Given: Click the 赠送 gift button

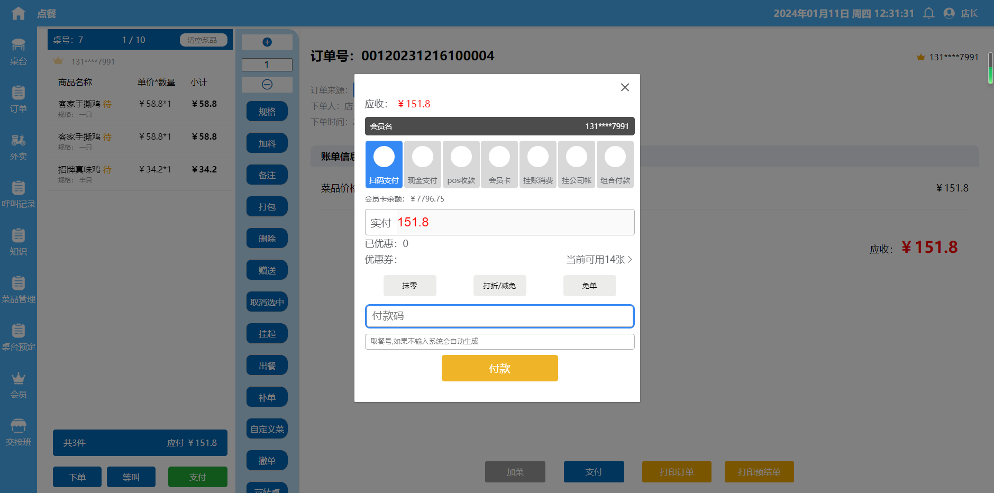Looking at the screenshot, I should pyautogui.click(x=267, y=270).
